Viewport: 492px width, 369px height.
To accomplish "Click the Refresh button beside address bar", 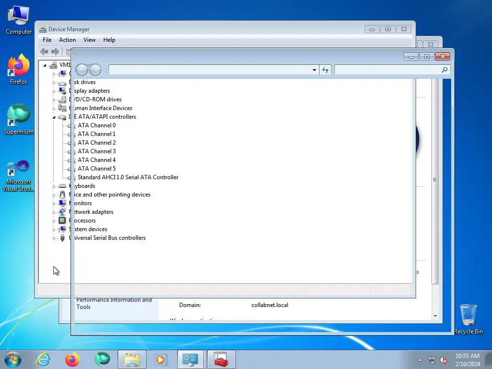I will pyautogui.click(x=325, y=70).
